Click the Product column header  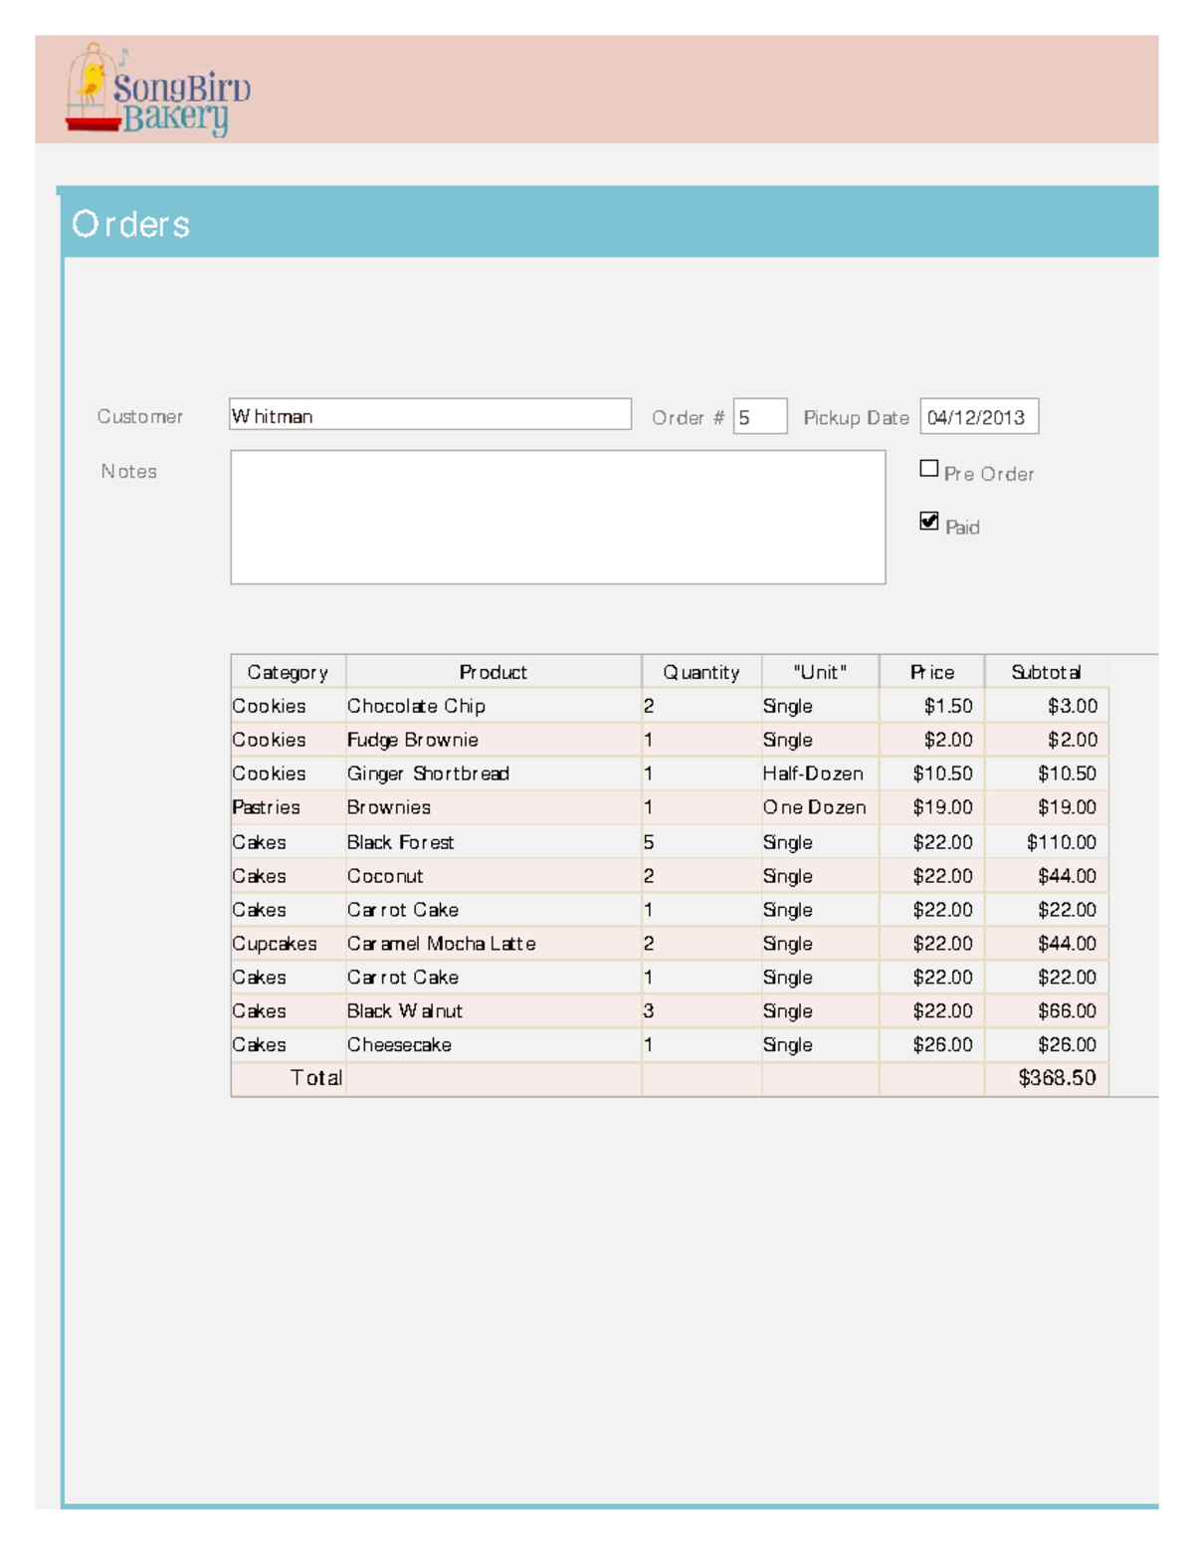(494, 672)
